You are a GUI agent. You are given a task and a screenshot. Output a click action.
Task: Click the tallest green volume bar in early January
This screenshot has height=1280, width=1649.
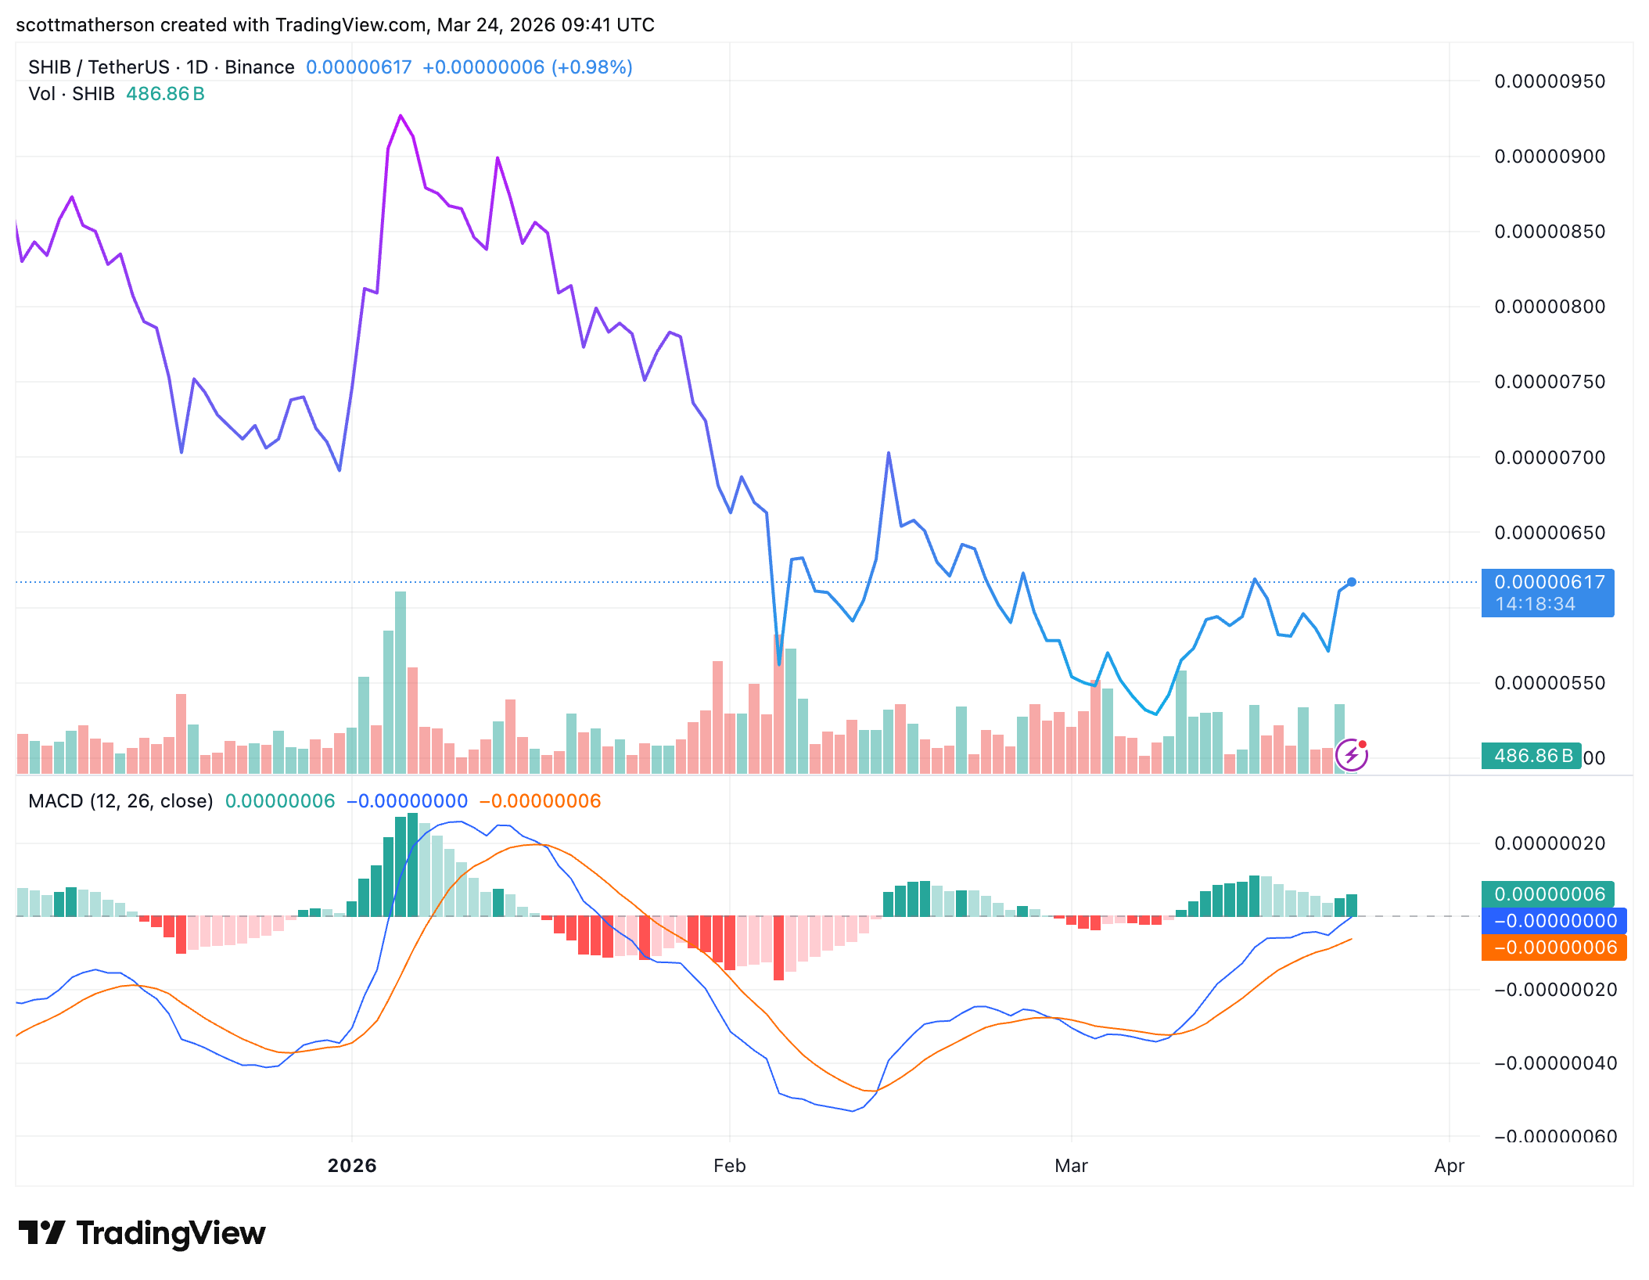click(x=401, y=681)
